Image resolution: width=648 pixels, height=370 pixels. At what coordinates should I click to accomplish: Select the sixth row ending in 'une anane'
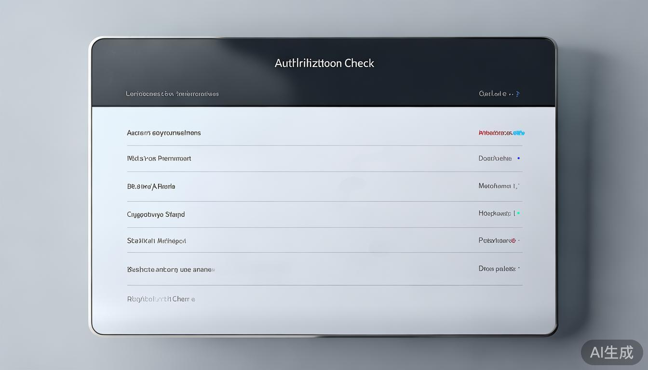click(171, 270)
